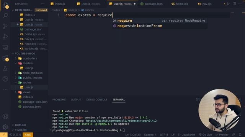Click routes breadcrumb segment

56,10
